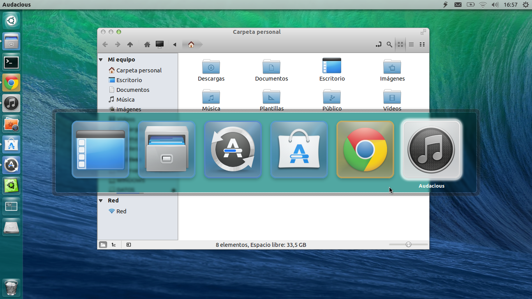
Task: Choose the Show Desktop icon in the switcher
Action: click(x=100, y=149)
